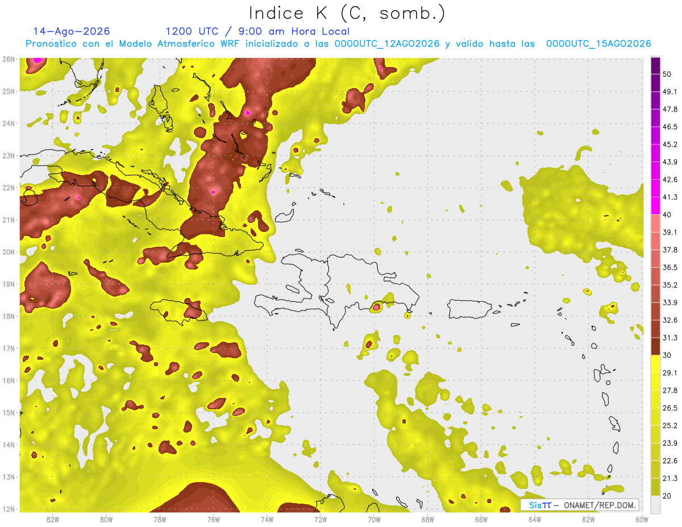Image resolution: width=682 pixels, height=527 pixels.
Task: Click the dark brown swatch between 30 and 31.3
Action: [655, 346]
